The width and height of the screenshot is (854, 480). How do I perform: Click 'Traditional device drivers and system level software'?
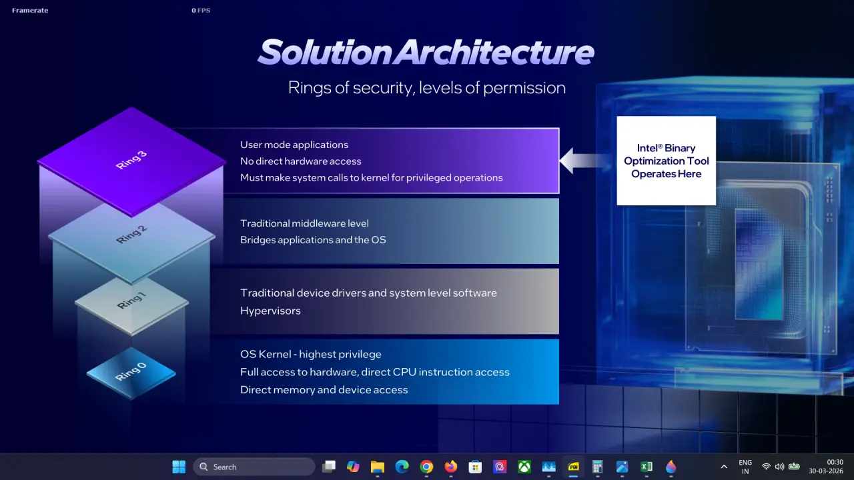tap(368, 293)
